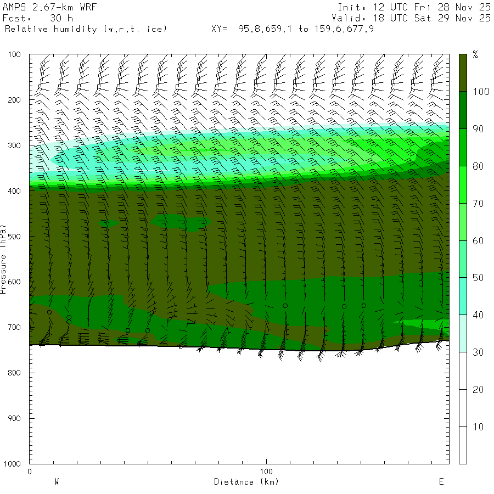
Task: Click the 80-90% green colorbar segment
Action: [x=463, y=148]
